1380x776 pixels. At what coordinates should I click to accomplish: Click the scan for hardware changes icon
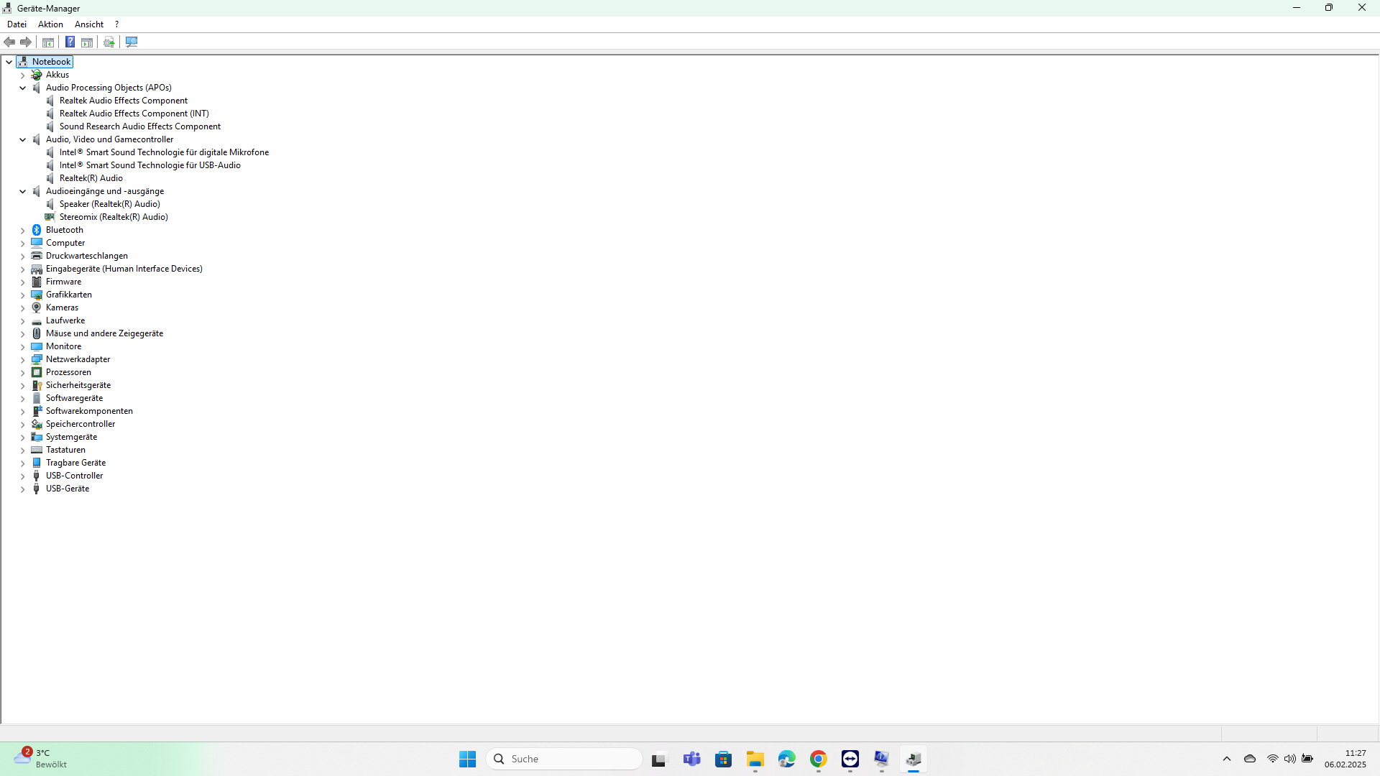click(132, 42)
